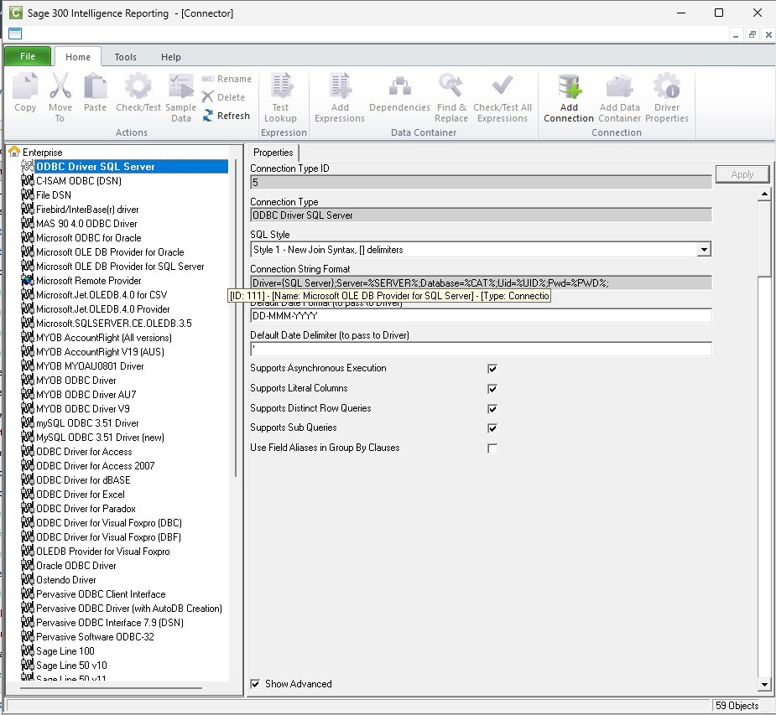Click the Apply button
776x715 pixels.
[x=742, y=174]
